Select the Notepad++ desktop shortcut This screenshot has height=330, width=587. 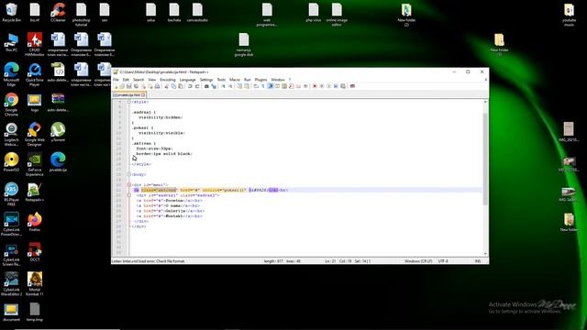coord(35,192)
